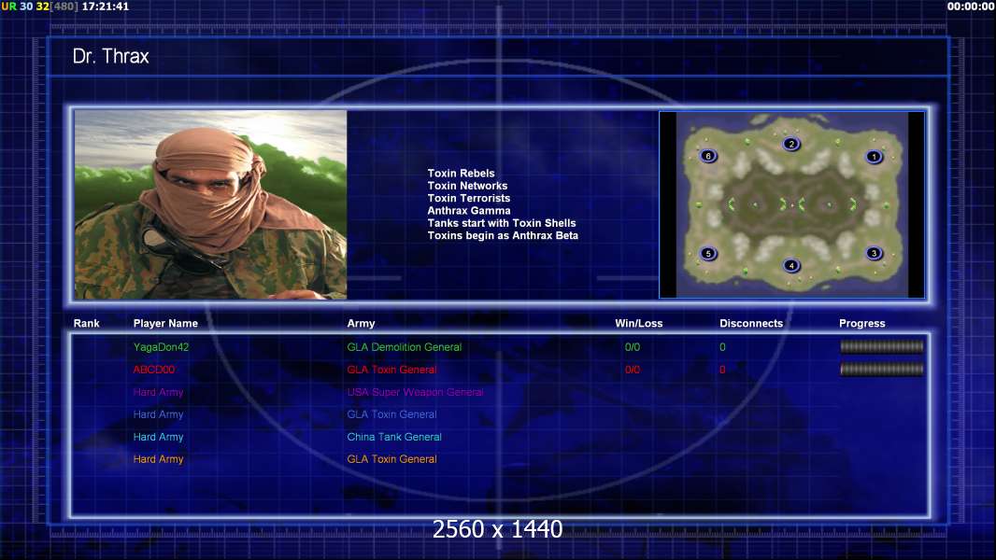Select player name ABCD00

pos(154,369)
